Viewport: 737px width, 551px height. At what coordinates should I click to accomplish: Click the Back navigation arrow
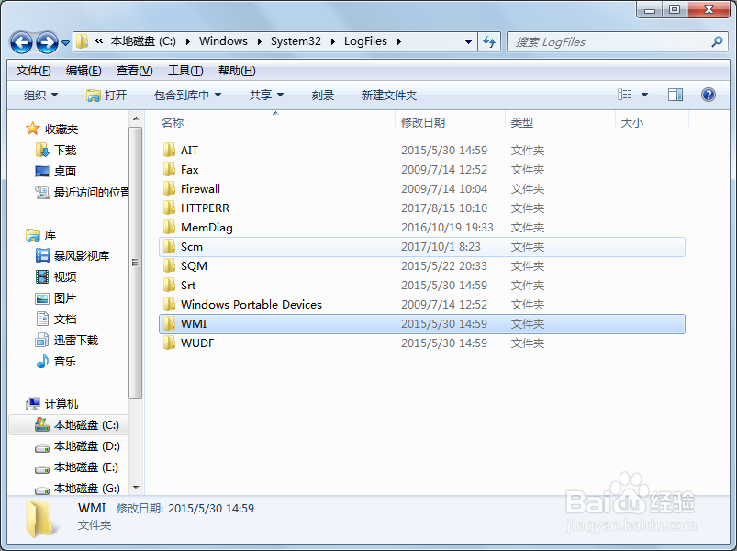[x=21, y=43]
